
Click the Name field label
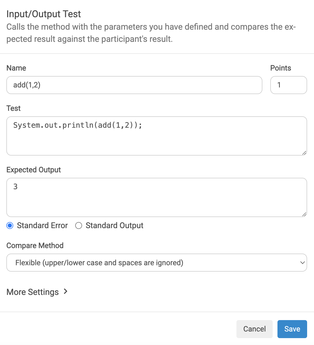[x=16, y=68]
